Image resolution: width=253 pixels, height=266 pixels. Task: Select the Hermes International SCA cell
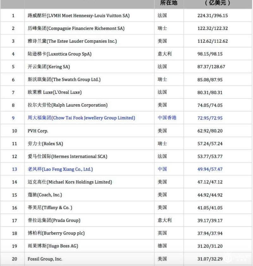(x=67, y=156)
